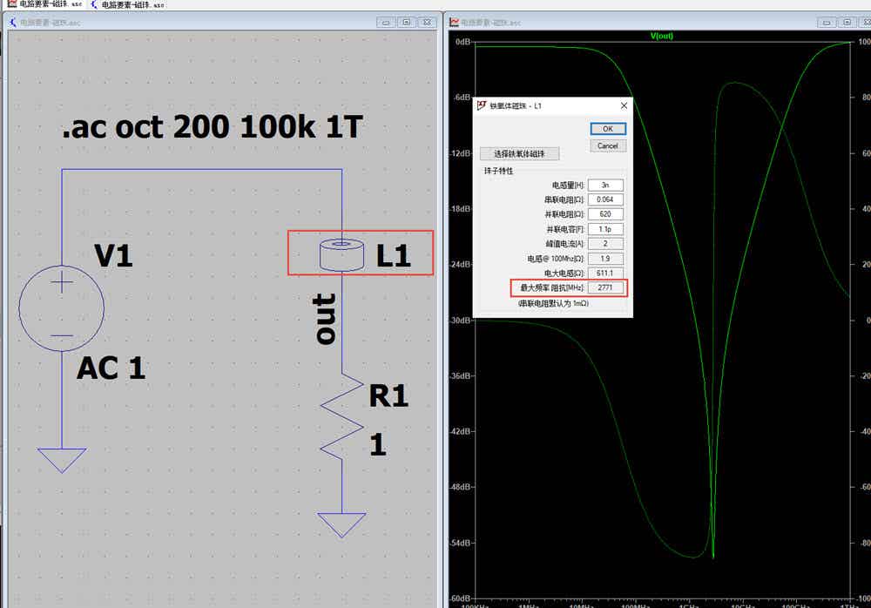Click the waveform window title icon

pos(454,23)
